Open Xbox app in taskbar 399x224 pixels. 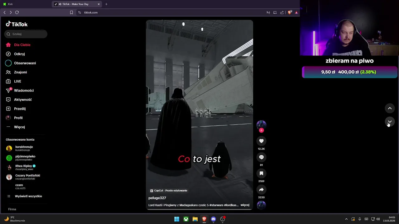pyautogui.click(x=186, y=219)
